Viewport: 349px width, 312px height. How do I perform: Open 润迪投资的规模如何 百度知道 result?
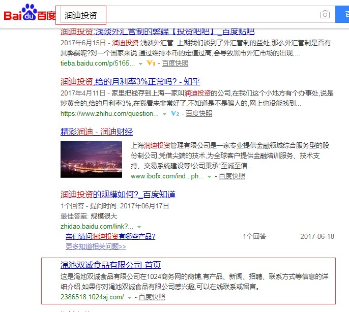tap(118, 194)
